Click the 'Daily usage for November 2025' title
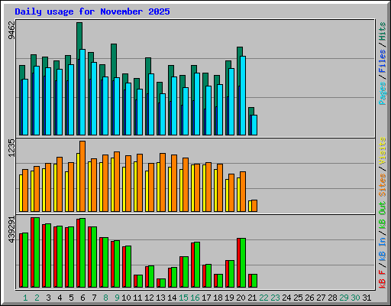391x306 pixels. coord(92,11)
